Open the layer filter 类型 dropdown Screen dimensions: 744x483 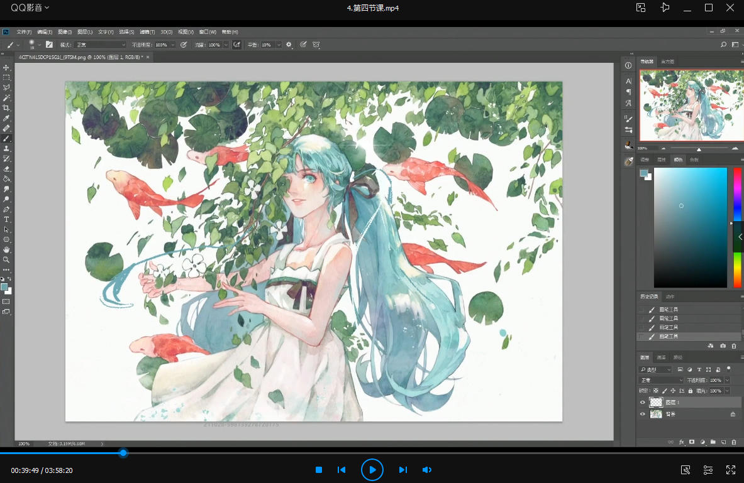(x=655, y=370)
